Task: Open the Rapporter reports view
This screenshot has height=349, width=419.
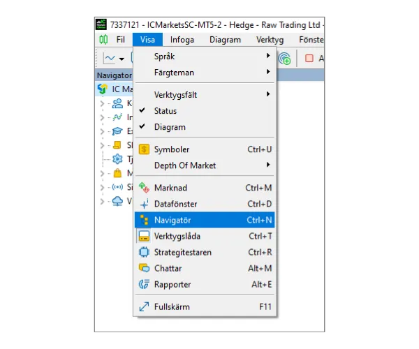Action: [172, 284]
